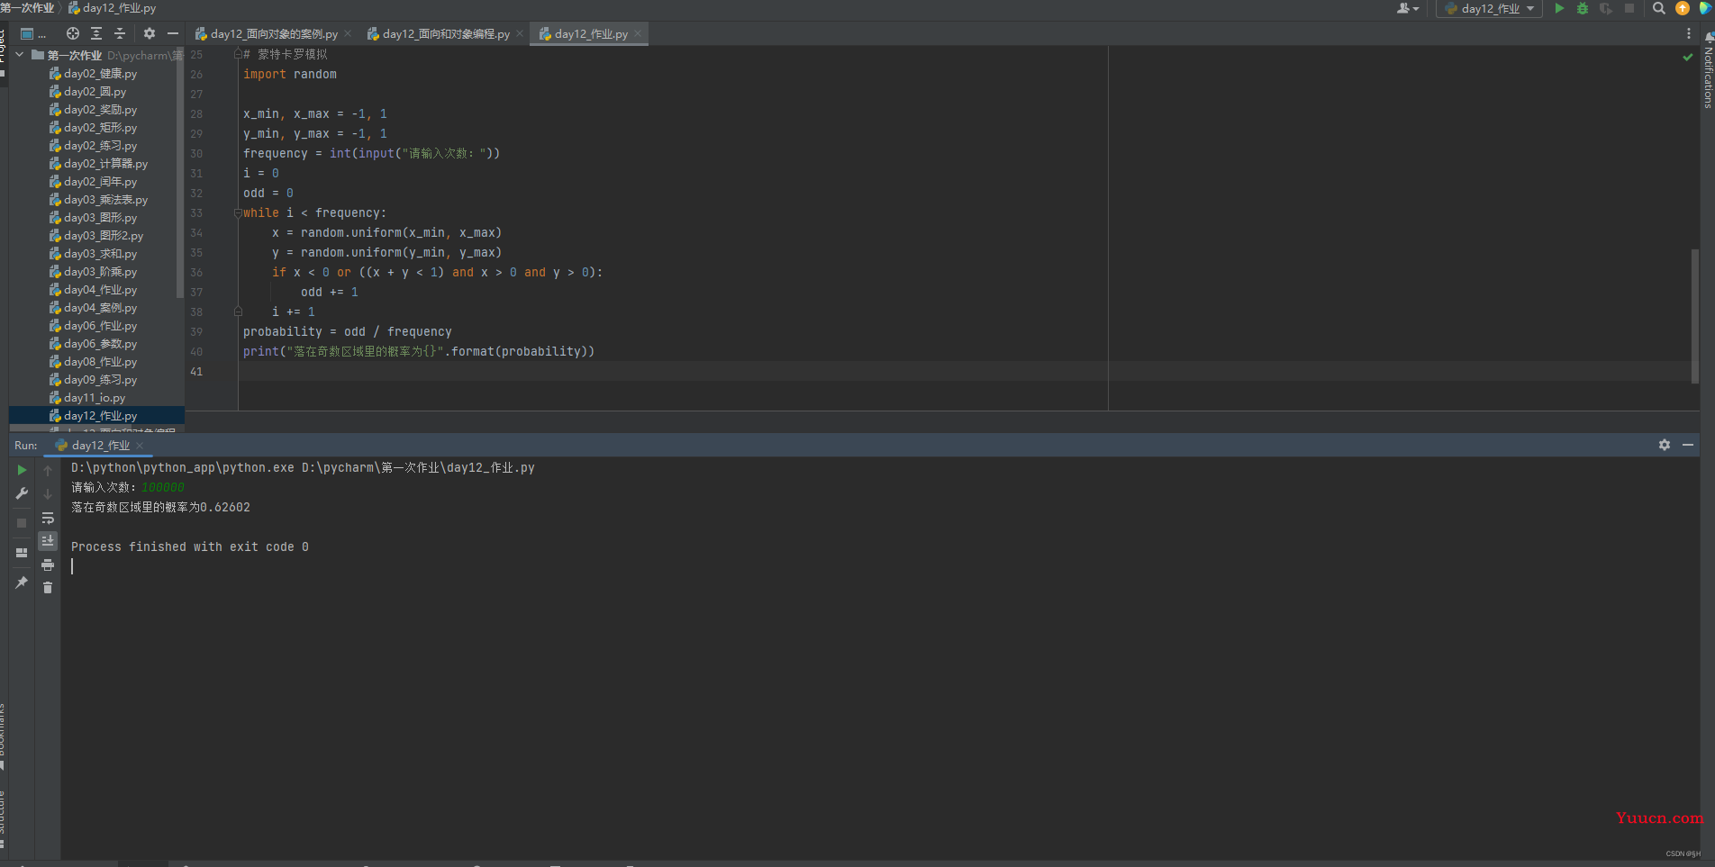Collapse the while loop fold marker

(x=238, y=213)
